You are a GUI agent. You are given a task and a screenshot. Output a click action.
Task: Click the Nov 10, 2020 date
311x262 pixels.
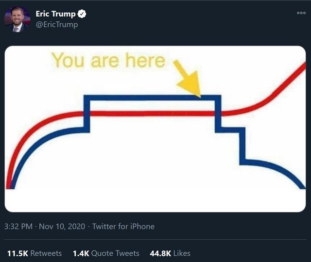click(61, 227)
